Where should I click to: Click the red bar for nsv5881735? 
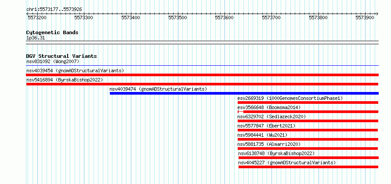(x=308, y=149)
